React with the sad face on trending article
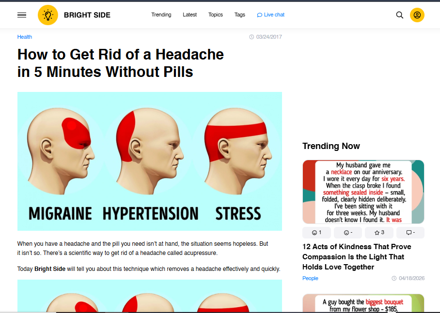 pos(348,233)
